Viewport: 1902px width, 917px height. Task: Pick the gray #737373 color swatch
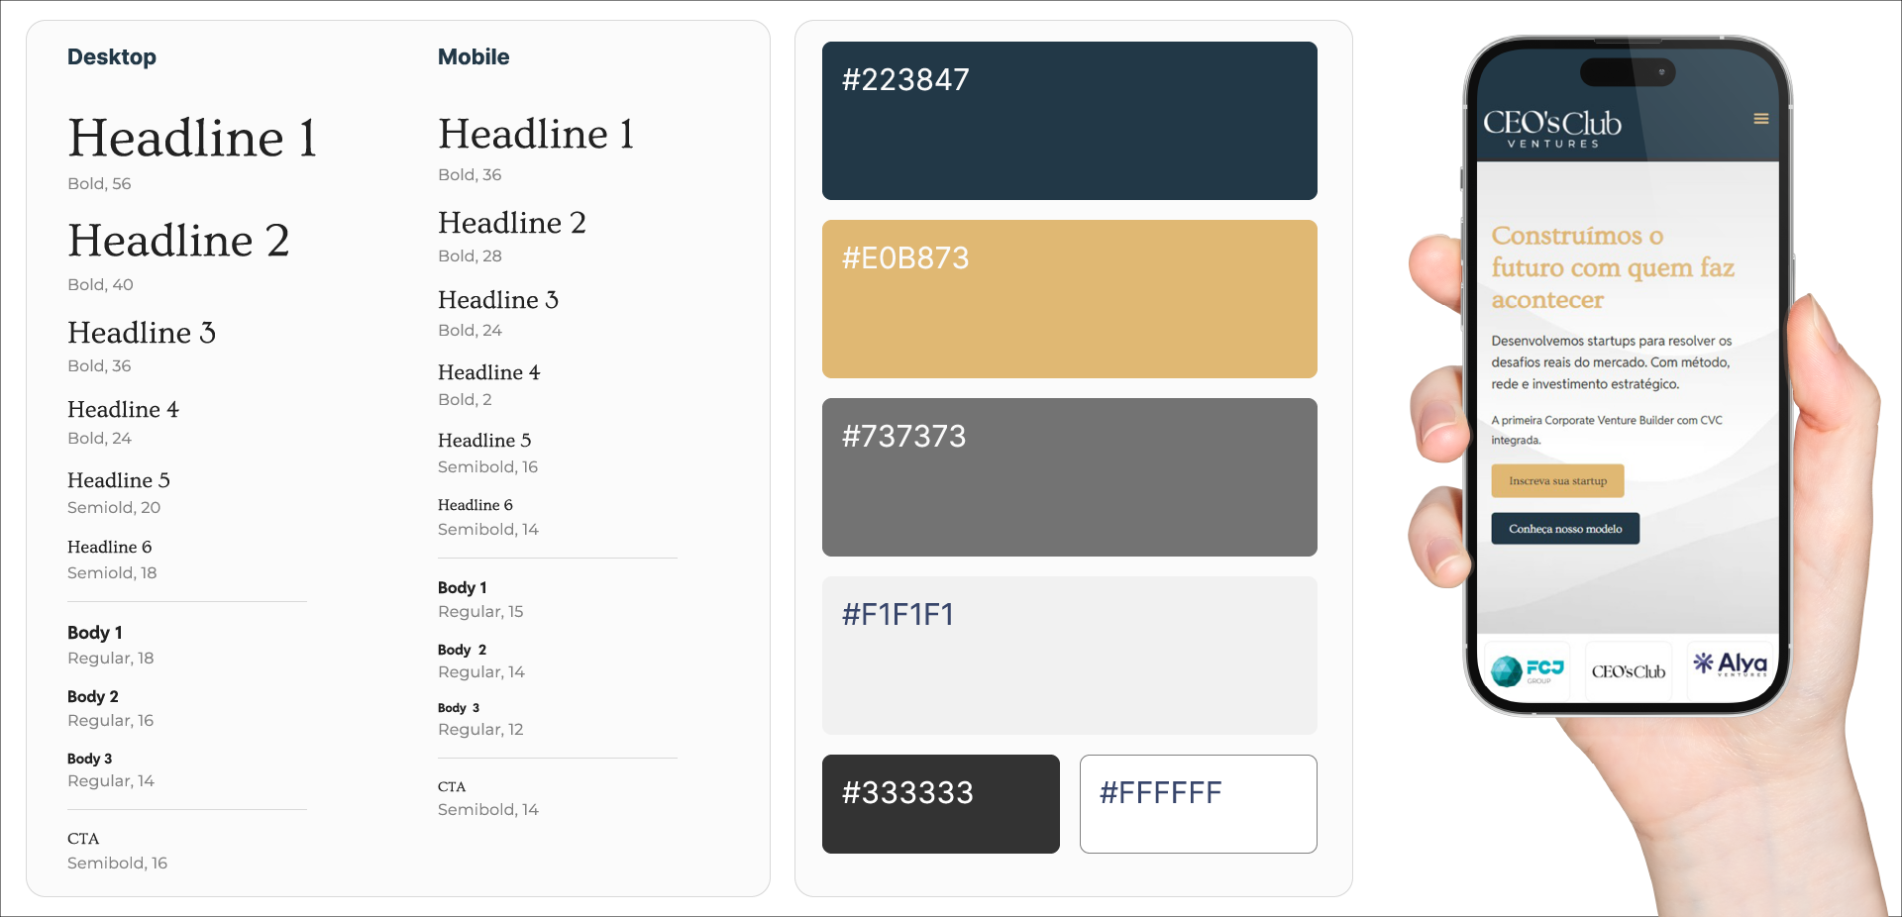click(x=1069, y=477)
